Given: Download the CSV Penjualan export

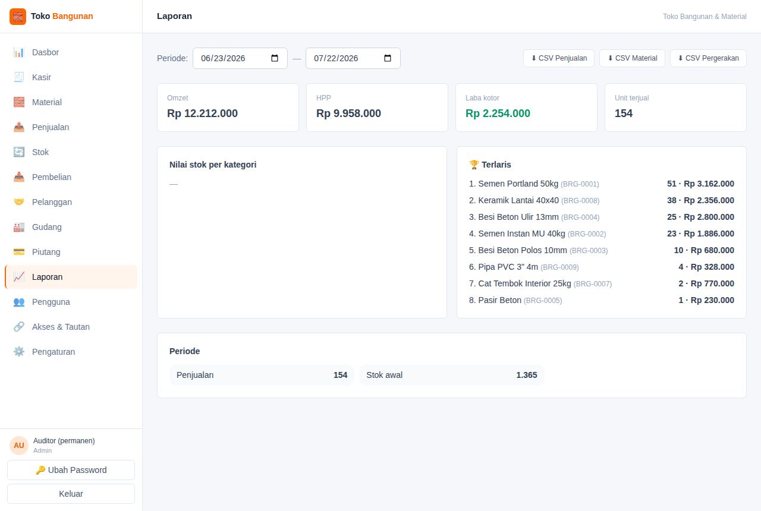Looking at the screenshot, I should tap(559, 58).
